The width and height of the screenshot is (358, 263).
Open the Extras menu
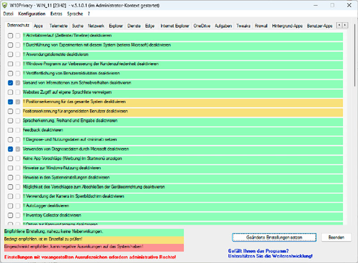pyautogui.click(x=56, y=14)
